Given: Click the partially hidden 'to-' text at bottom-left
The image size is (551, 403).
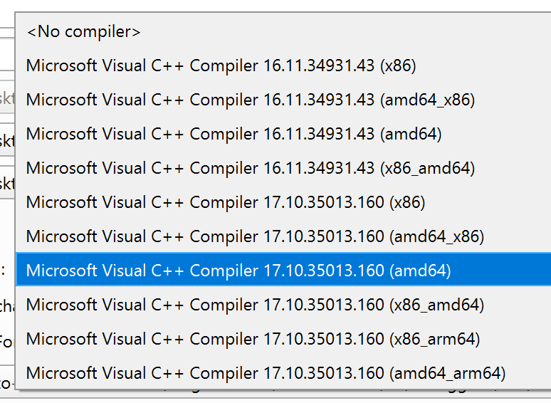Looking at the screenshot, I should 7,383.
